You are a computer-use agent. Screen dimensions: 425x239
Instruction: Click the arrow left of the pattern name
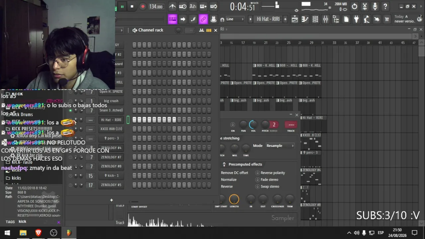click(x=251, y=19)
